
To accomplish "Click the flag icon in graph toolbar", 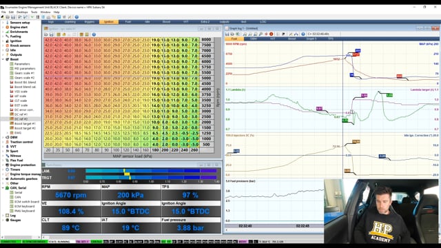I will (x=283, y=34).
